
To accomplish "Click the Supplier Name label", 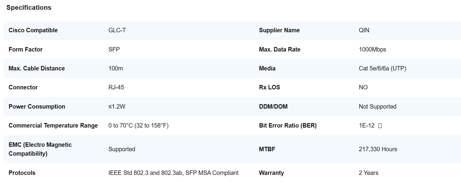I will click(279, 30).
